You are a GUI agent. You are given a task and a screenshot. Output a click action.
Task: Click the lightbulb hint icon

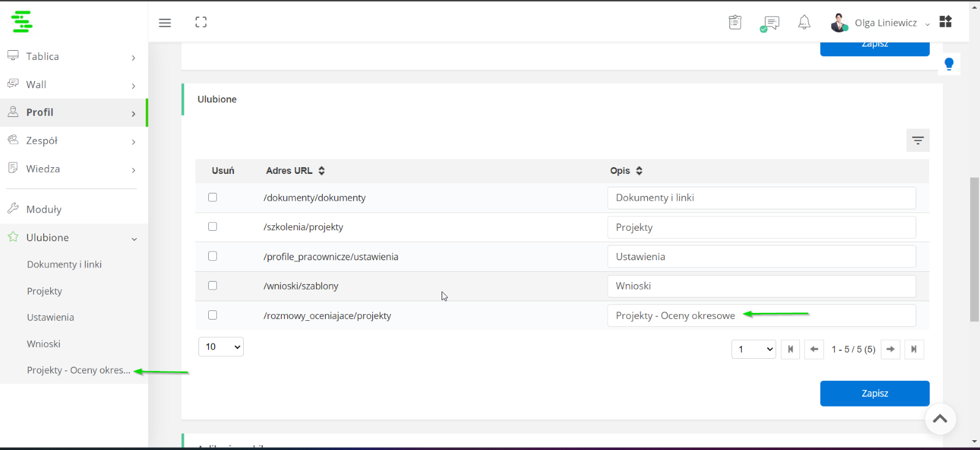[x=949, y=64]
